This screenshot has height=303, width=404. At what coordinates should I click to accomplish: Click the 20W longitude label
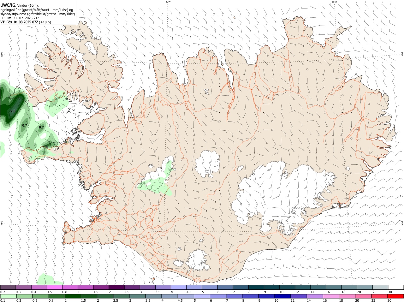click(x=168, y=2)
